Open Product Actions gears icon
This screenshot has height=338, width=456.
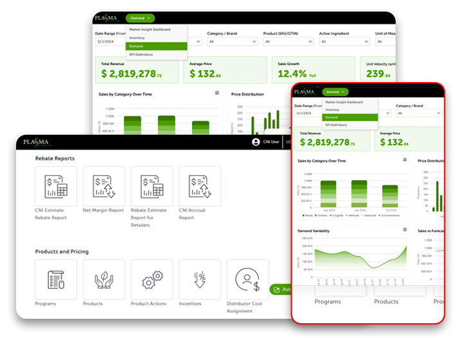pyautogui.click(x=152, y=279)
